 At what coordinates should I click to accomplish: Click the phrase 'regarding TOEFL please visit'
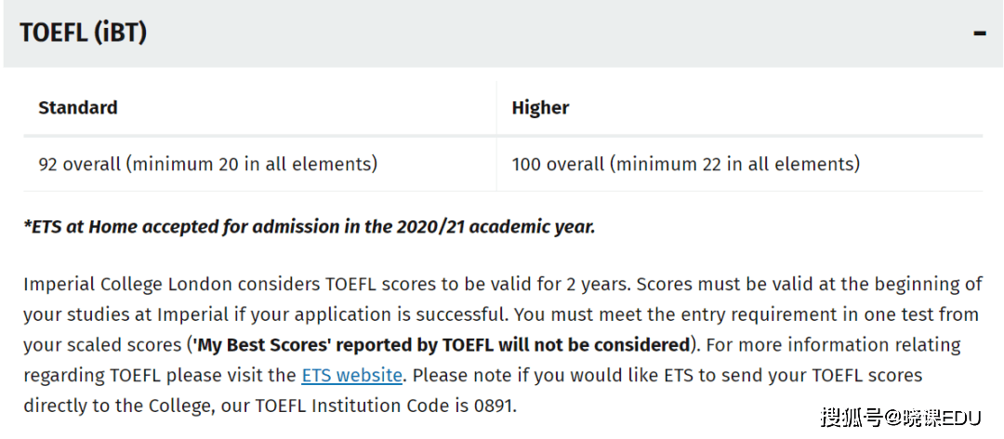tap(160, 376)
